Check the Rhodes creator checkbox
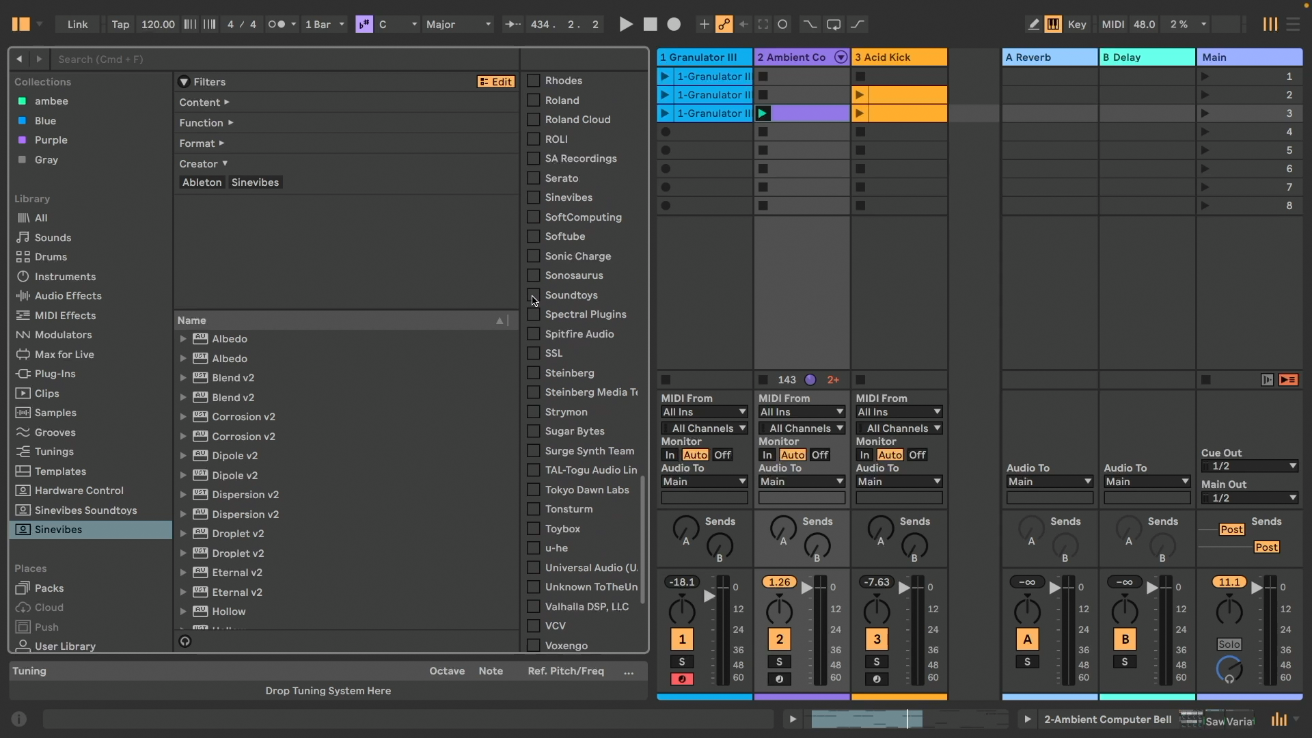Screen dimensions: 1312x738 pos(534,80)
